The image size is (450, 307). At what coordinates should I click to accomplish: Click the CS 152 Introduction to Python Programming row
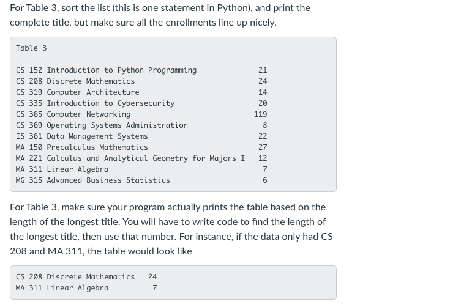coord(141,70)
